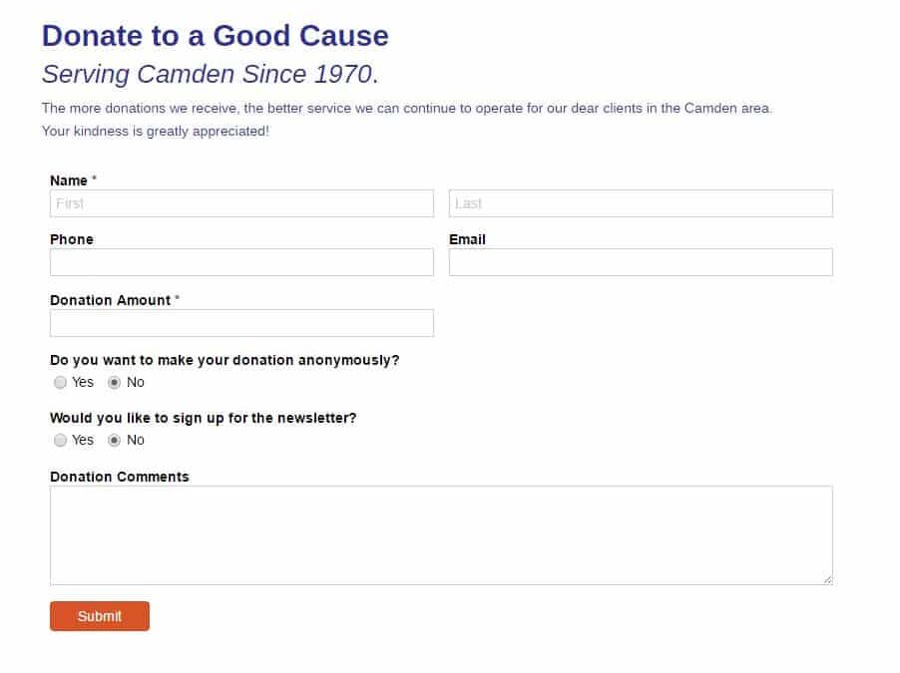Click the Donation Comments label
The width and height of the screenshot is (900, 673).
tap(120, 477)
